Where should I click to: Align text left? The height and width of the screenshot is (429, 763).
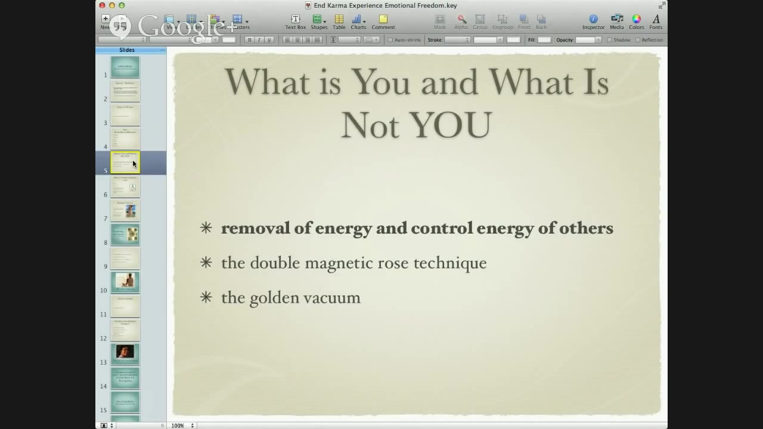287,40
